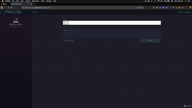Click the Tags comma separated input field

point(112,27)
